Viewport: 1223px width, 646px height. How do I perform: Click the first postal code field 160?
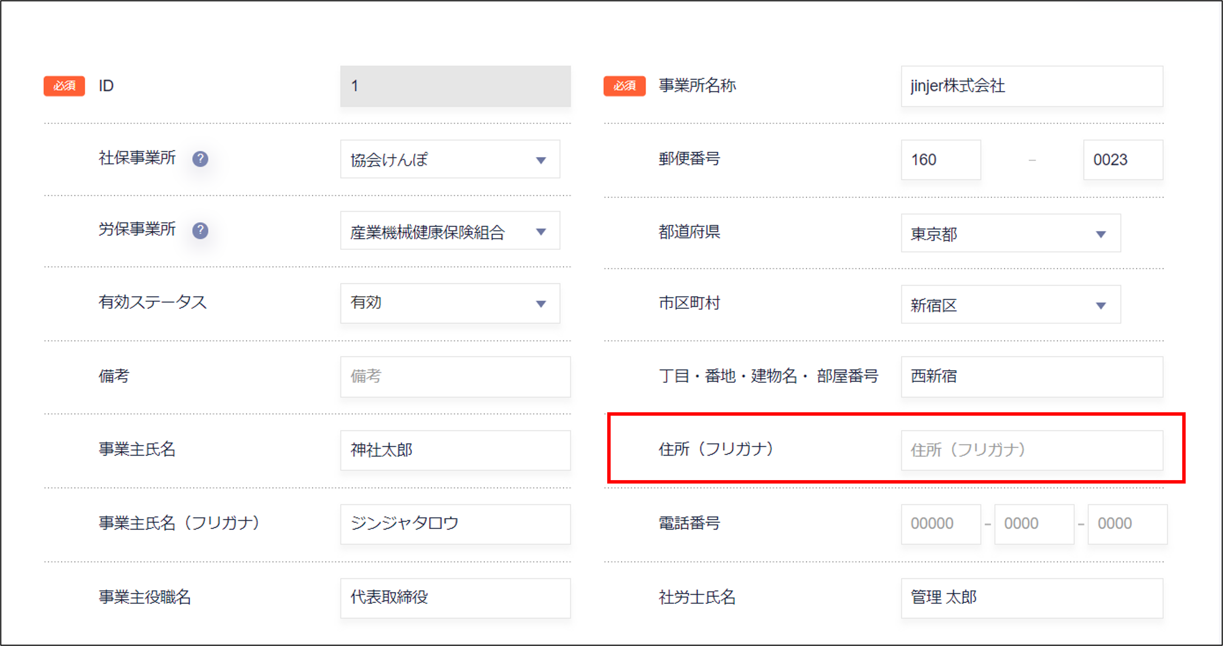(941, 159)
